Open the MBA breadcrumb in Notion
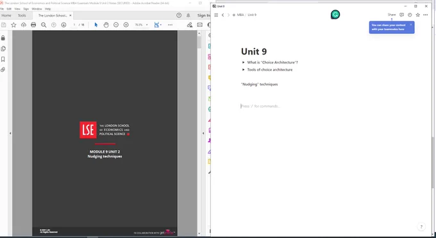436x238 pixels. [x=240, y=15]
